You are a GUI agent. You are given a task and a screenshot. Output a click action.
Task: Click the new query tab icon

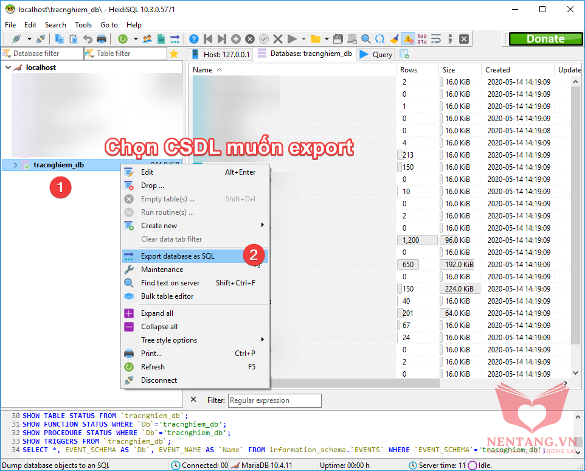404,54
